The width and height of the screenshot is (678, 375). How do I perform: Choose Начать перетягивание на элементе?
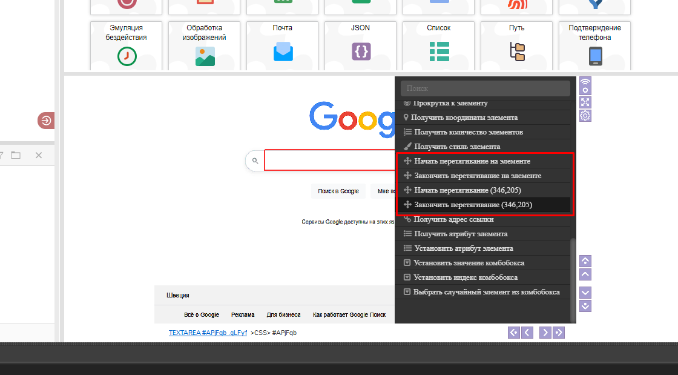pyautogui.click(x=472, y=161)
